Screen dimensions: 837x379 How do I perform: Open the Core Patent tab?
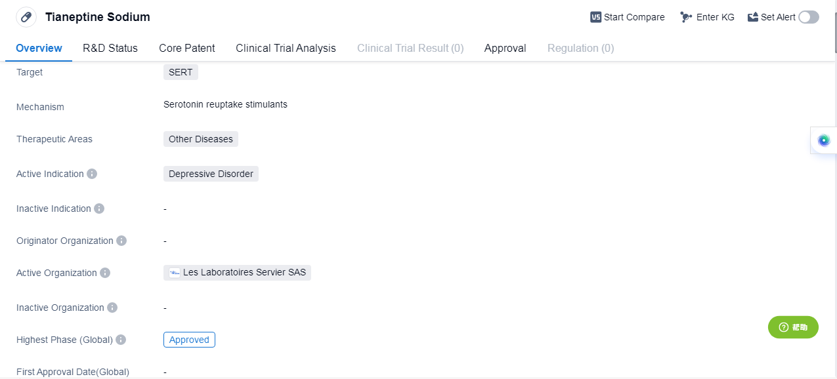point(186,48)
